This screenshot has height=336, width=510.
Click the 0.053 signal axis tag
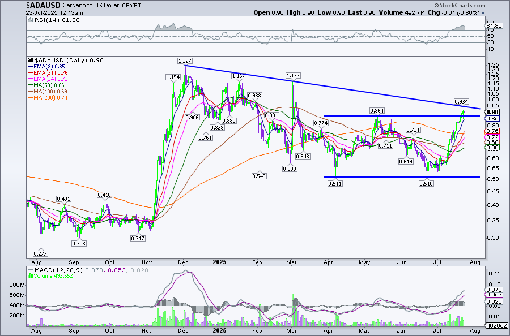[x=494, y=295]
